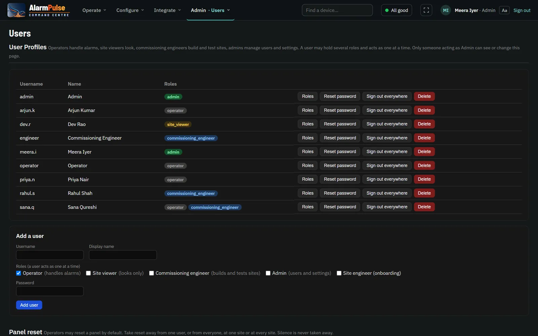Click the AlarmPulse Command Centre logo
538x336 pixels.
pos(38,10)
